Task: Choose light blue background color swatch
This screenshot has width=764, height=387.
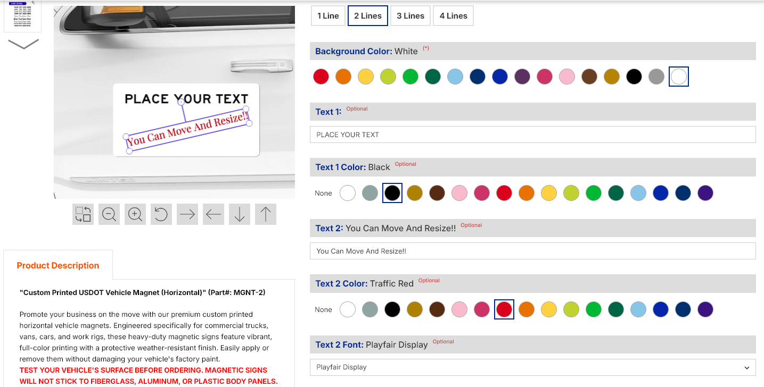Action: click(455, 77)
